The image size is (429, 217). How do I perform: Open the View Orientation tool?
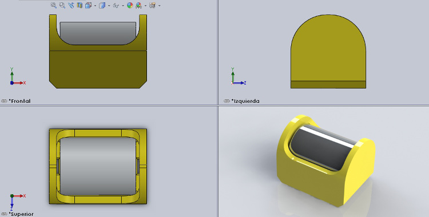tap(88, 5)
